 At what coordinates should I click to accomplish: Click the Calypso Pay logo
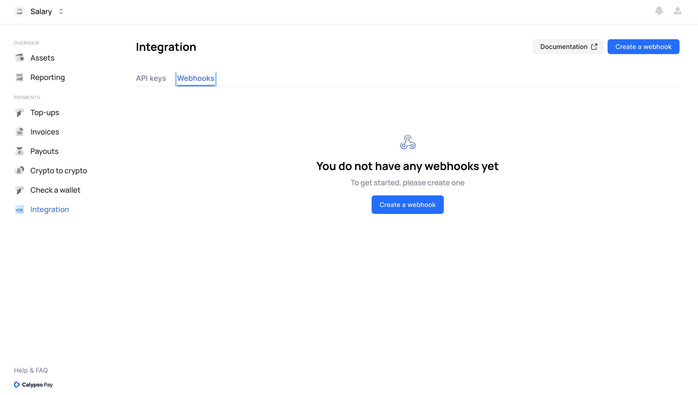33,385
